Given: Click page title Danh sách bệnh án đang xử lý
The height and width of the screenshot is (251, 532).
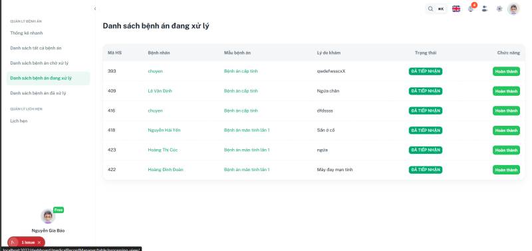Looking at the screenshot, I should (x=156, y=26).
